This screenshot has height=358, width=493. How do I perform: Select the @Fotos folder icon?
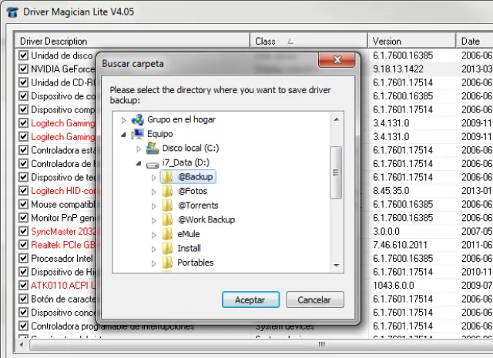166,192
